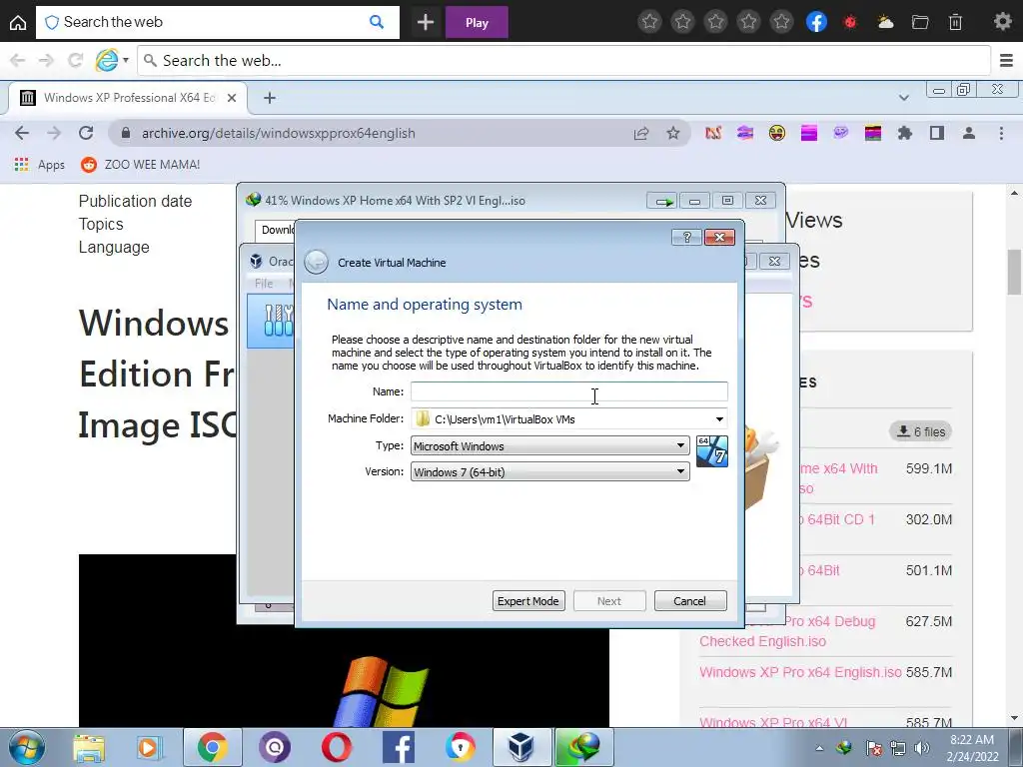Click the Cancel button in Create Virtual Machine
The height and width of the screenshot is (767, 1023).
tap(689, 601)
